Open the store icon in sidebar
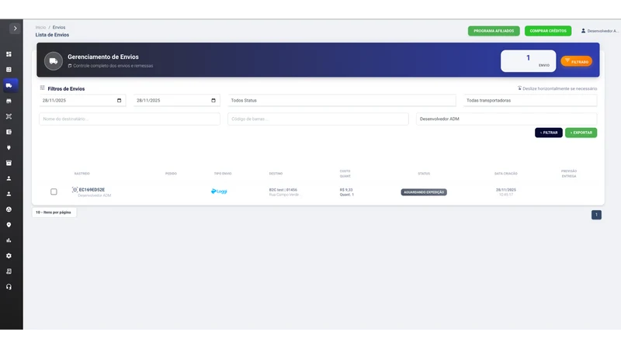 pyautogui.click(x=9, y=101)
